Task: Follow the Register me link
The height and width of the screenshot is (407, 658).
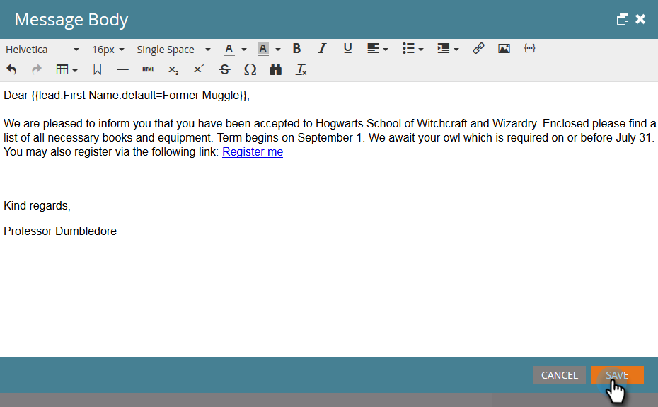Action: tap(253, 152)
